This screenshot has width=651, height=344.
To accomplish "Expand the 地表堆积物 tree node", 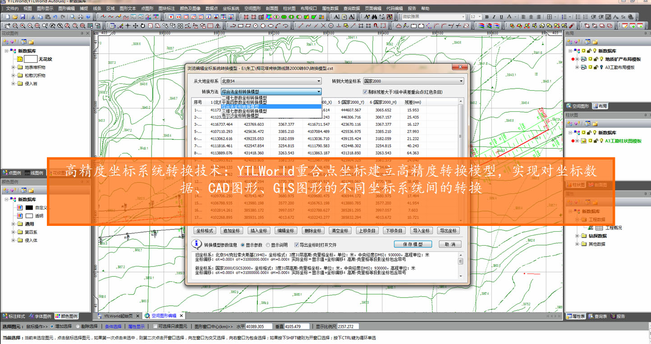I will (x=13, y=67).
